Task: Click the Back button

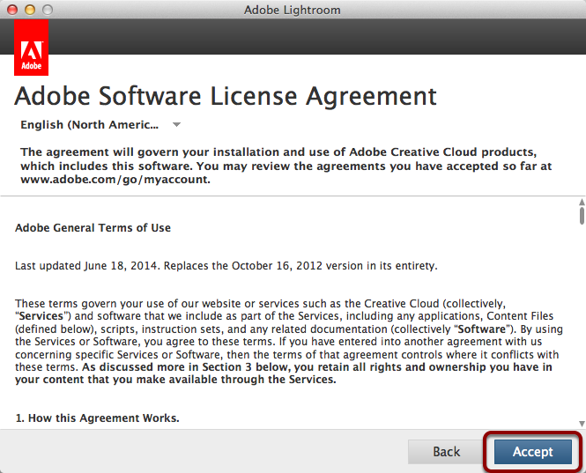Action: click(446, 452)
